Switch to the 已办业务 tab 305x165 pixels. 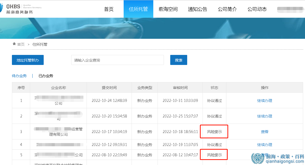[45, 76]
